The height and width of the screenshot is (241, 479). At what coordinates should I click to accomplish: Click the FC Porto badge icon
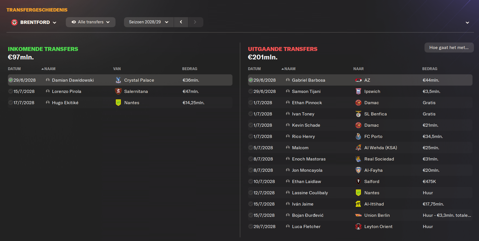[358, 137]
